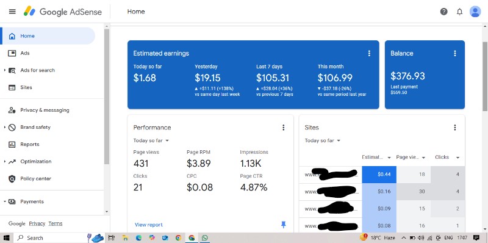Open the notifications bell
This screenshot has width=488, height=243.
tap(459, 12)
